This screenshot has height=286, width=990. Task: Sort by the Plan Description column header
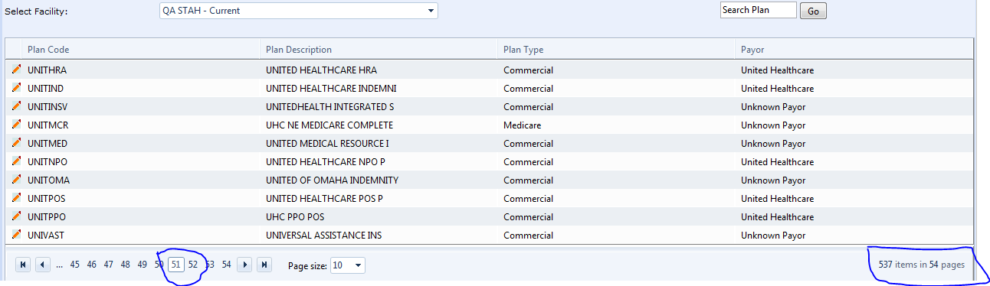coord(299,50)
